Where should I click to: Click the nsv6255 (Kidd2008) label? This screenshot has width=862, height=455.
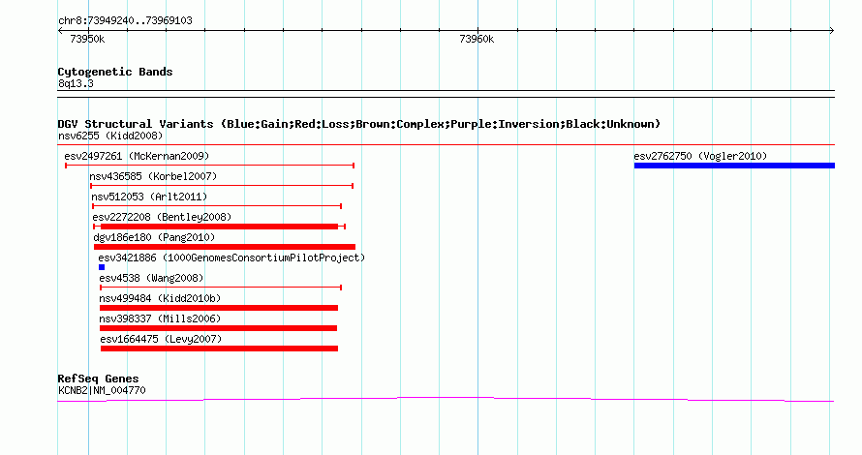tap(110, 136)
